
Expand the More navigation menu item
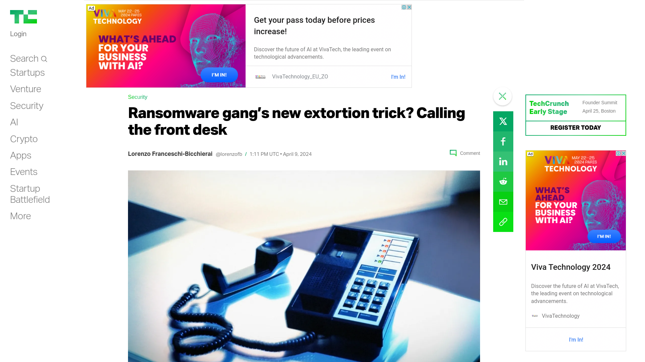(20, 216)
